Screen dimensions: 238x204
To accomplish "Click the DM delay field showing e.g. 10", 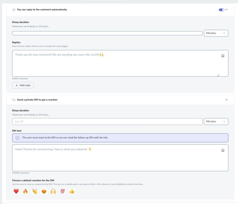I will 107,121.
